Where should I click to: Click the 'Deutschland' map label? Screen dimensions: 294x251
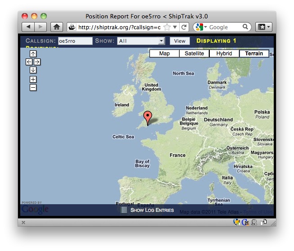pyautogui.click(x=218, y=120)
